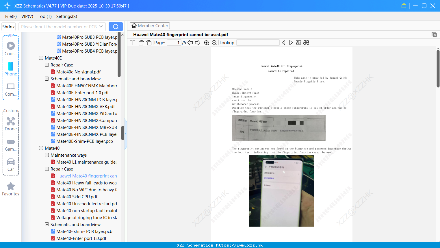The width and height of the screenshot is (440, 248).
Task: Collapse the side panel splitter handle
Action: tap(126, 134)
